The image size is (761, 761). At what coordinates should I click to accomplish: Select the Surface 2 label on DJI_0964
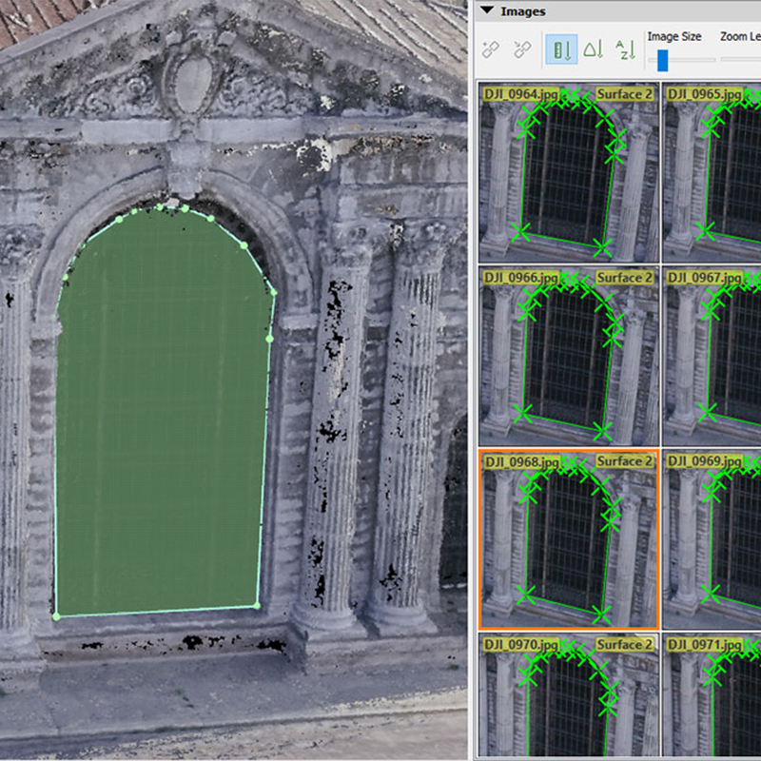click(x=625, y=95)
